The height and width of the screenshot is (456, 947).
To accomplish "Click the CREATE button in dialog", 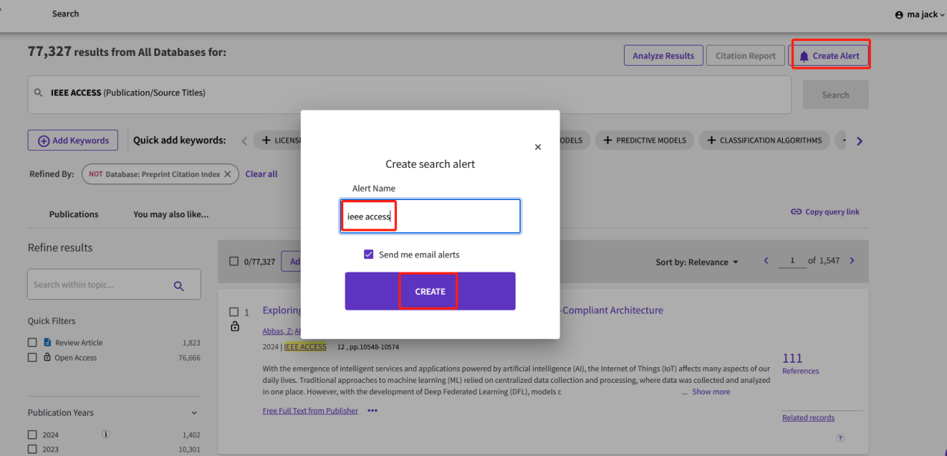I will pyautogui.click(x=430, y=291).
